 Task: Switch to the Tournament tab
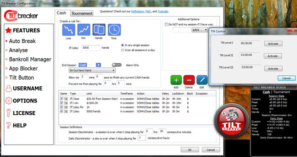pos(82,14)
